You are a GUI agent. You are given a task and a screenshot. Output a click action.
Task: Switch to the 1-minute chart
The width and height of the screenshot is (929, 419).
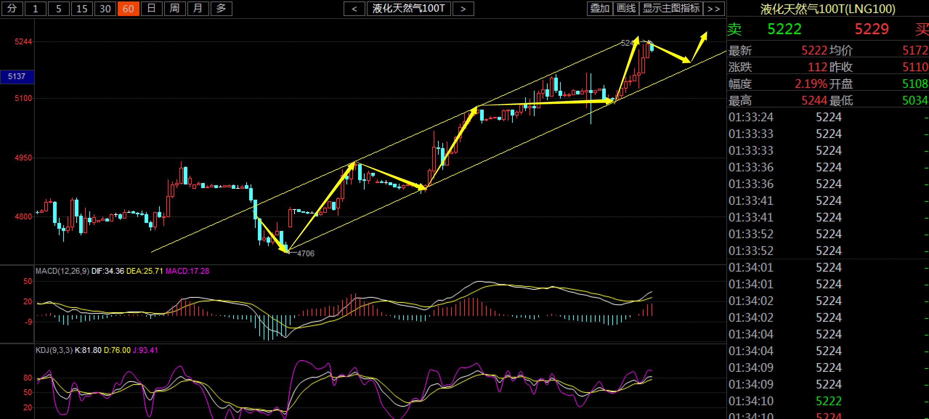(35, 9)
